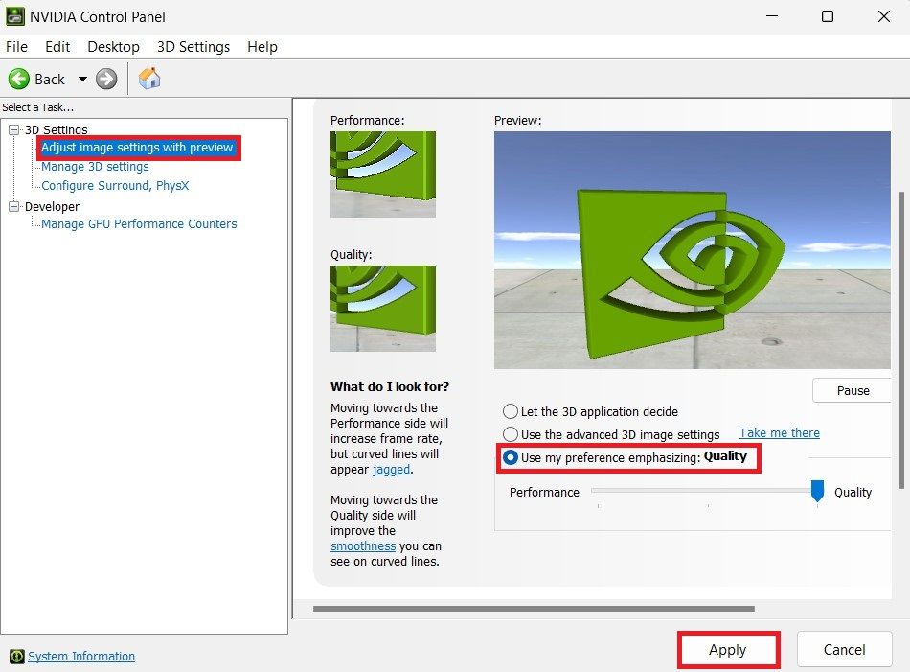Click the Back navigation arrow icon
The width and height of the screenshot is (910, 672).
[x=20, y=79]
